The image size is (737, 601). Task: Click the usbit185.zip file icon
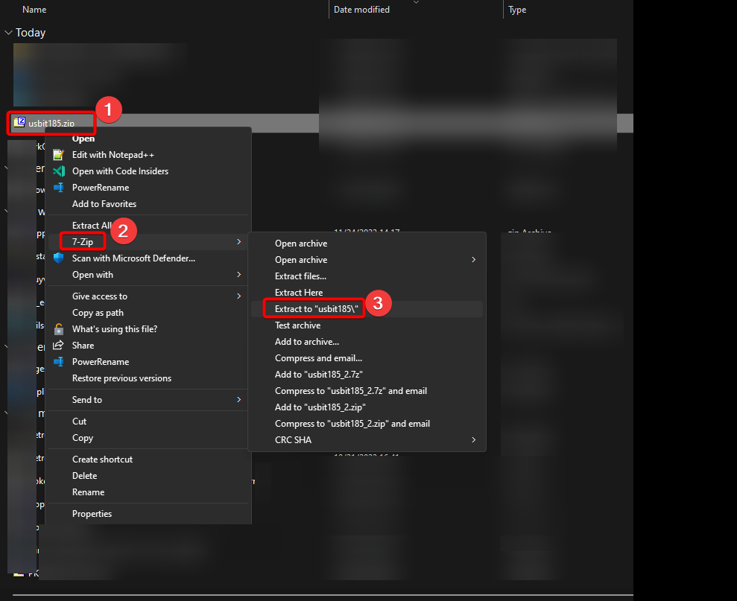19,123
